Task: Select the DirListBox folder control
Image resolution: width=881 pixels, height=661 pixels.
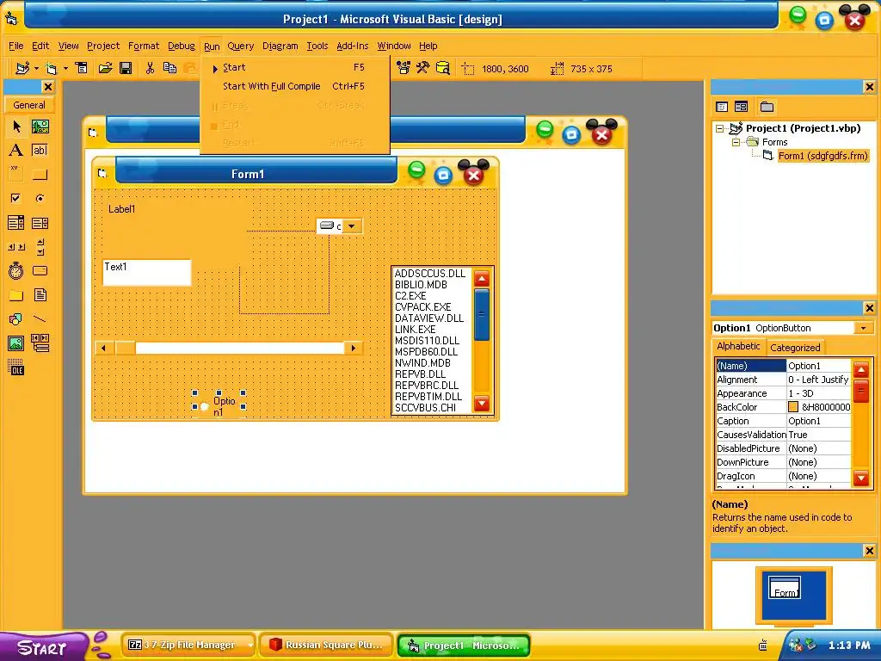Action: coord(16,295)
